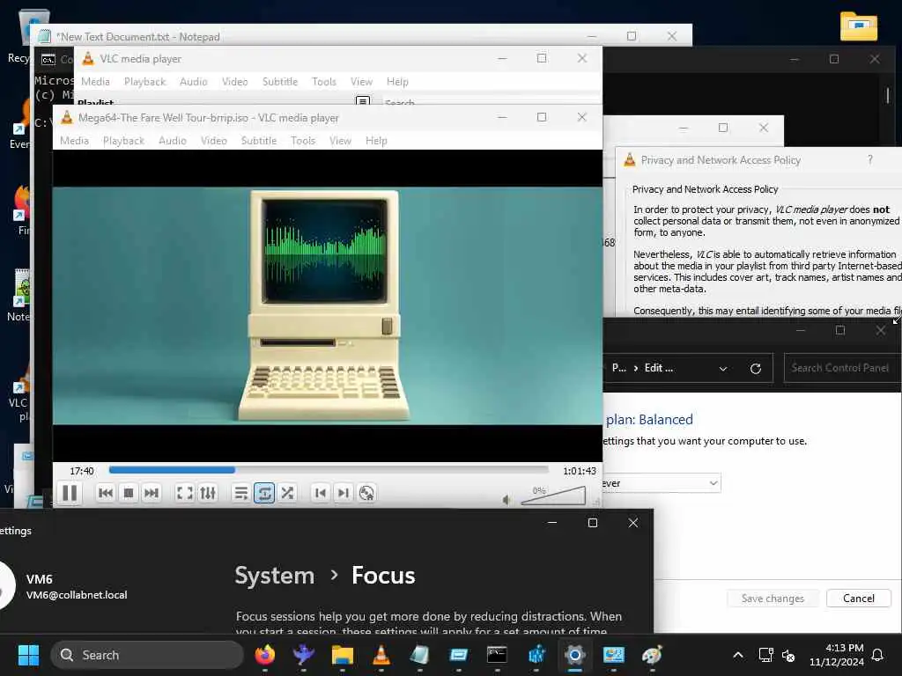Open Control Panel from taskbar
This screenshot has height=676, width=902.
click(x=613, y=655)
